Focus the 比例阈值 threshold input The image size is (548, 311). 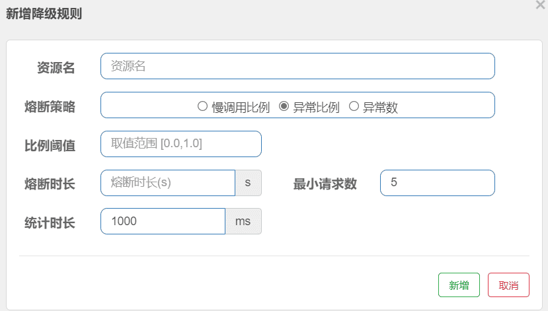181,144
